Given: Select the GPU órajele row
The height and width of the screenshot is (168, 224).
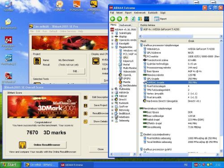Looking at the screenshot, I should pyautogui.click(x=181, y=79).
